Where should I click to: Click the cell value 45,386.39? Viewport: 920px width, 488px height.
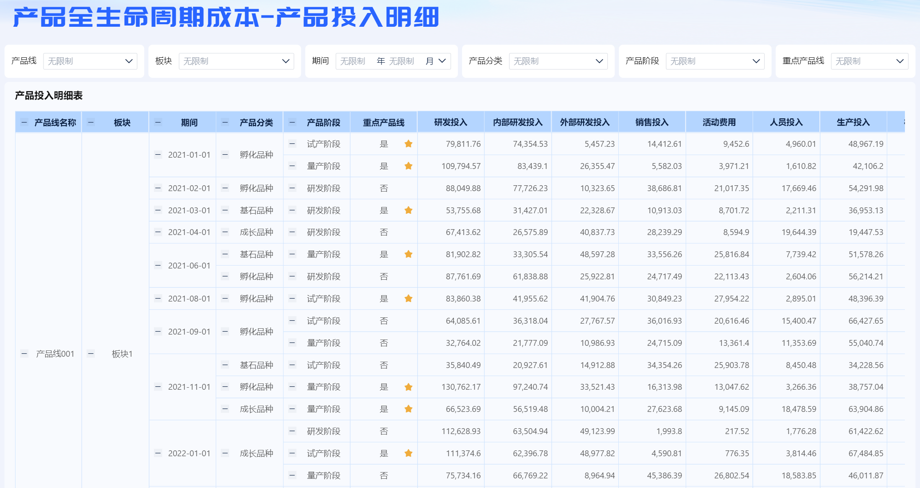click(x=664, y=475)
